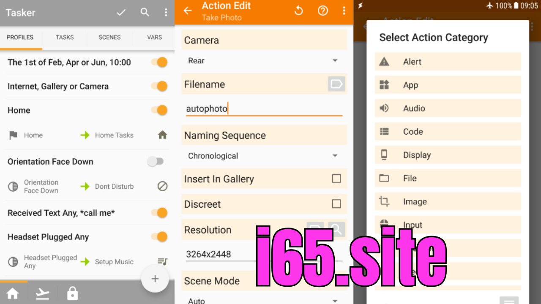Open the Home Tasks task

pos(114,135)
